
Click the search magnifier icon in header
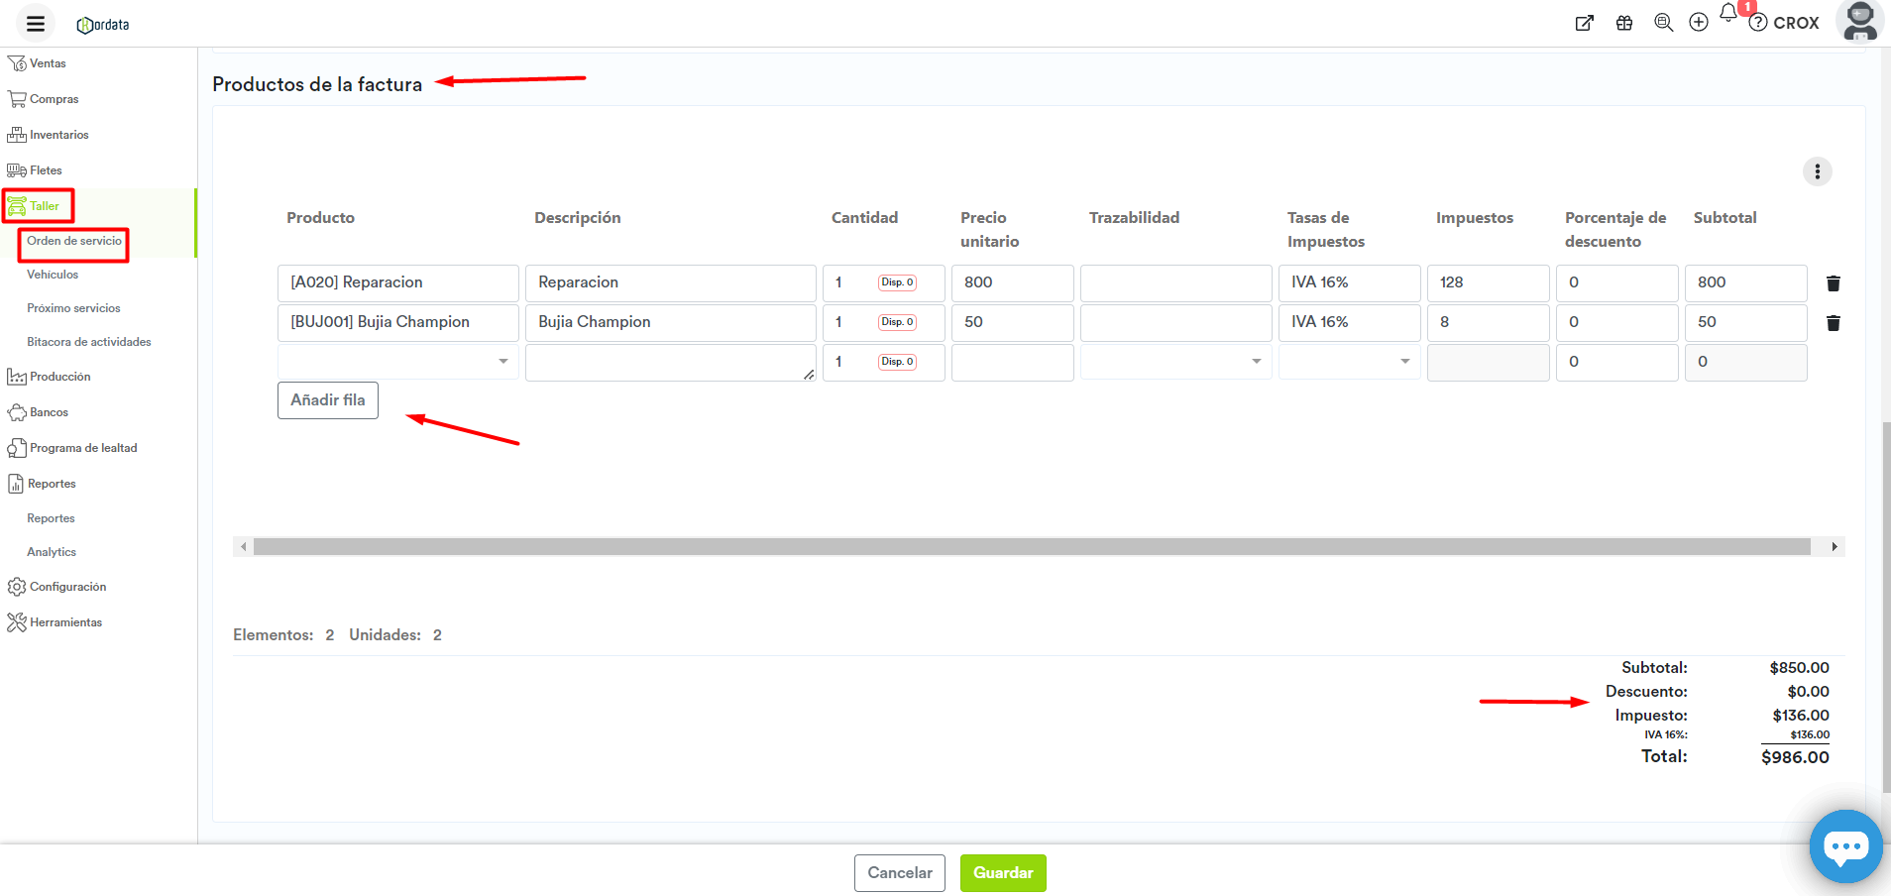coord(1663,23)
